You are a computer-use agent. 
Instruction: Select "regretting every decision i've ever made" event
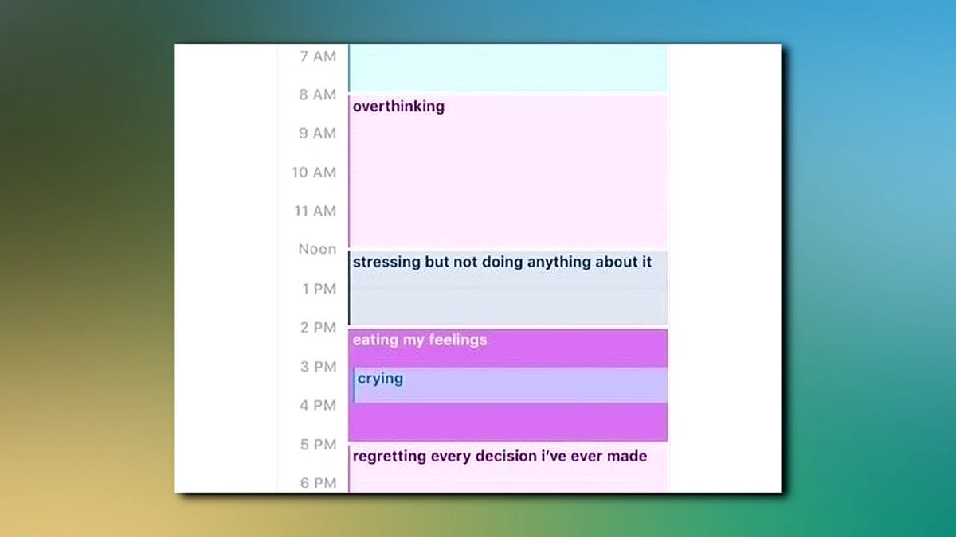click(x=507, y=469)
